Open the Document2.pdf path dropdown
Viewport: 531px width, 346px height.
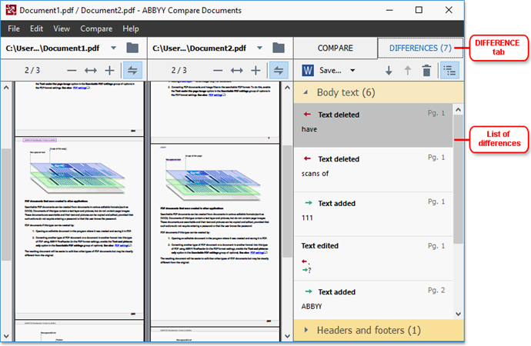(259, 48)
